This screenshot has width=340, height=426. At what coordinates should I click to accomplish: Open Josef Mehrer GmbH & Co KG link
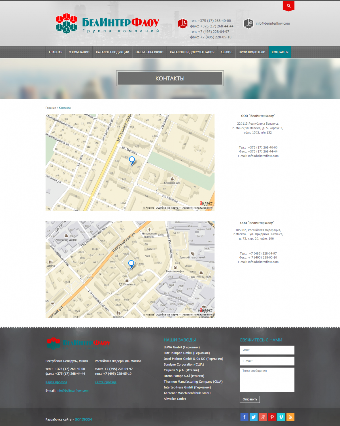pos(193,359)
